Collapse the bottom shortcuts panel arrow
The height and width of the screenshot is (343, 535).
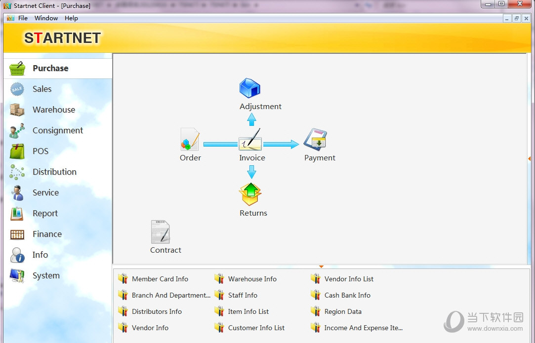[x=321, y=267]
